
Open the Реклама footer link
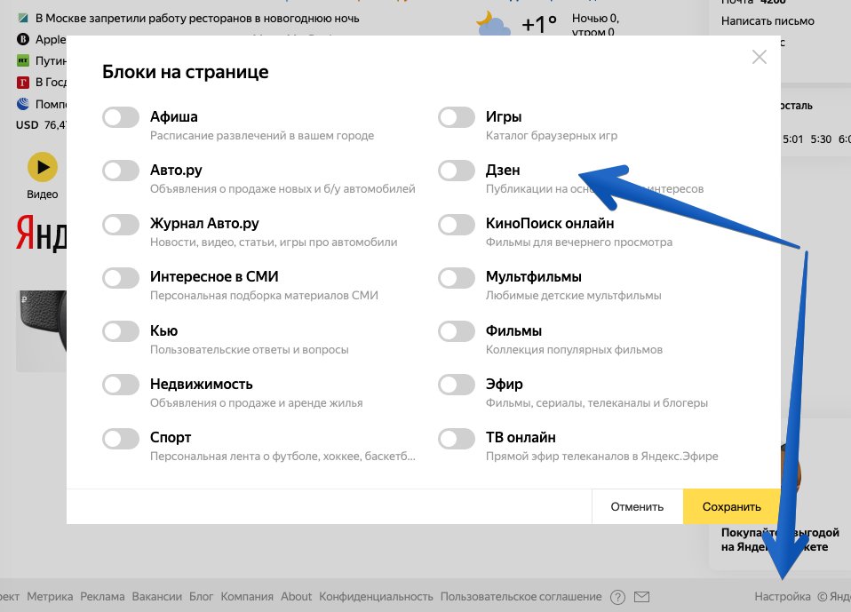tap(102, 596)
